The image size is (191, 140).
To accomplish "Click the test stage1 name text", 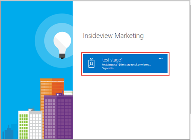I will click(x=112, y=60).
